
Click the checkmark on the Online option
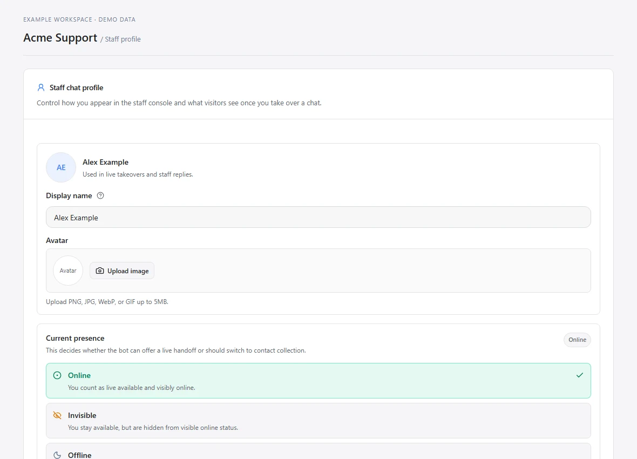click(x=580, y=375)
